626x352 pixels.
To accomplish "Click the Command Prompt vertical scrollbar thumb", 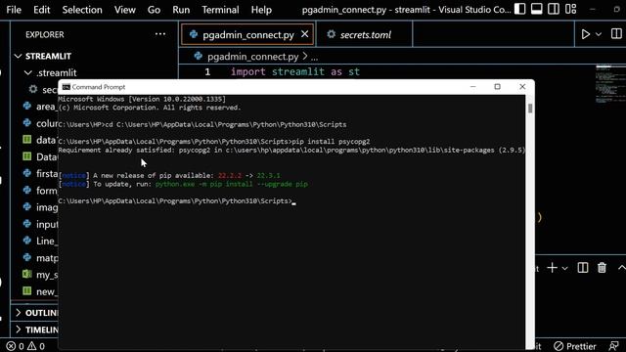I will coord(530,109).
